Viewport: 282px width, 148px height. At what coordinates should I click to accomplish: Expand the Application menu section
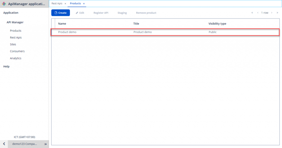click(11, 13)
